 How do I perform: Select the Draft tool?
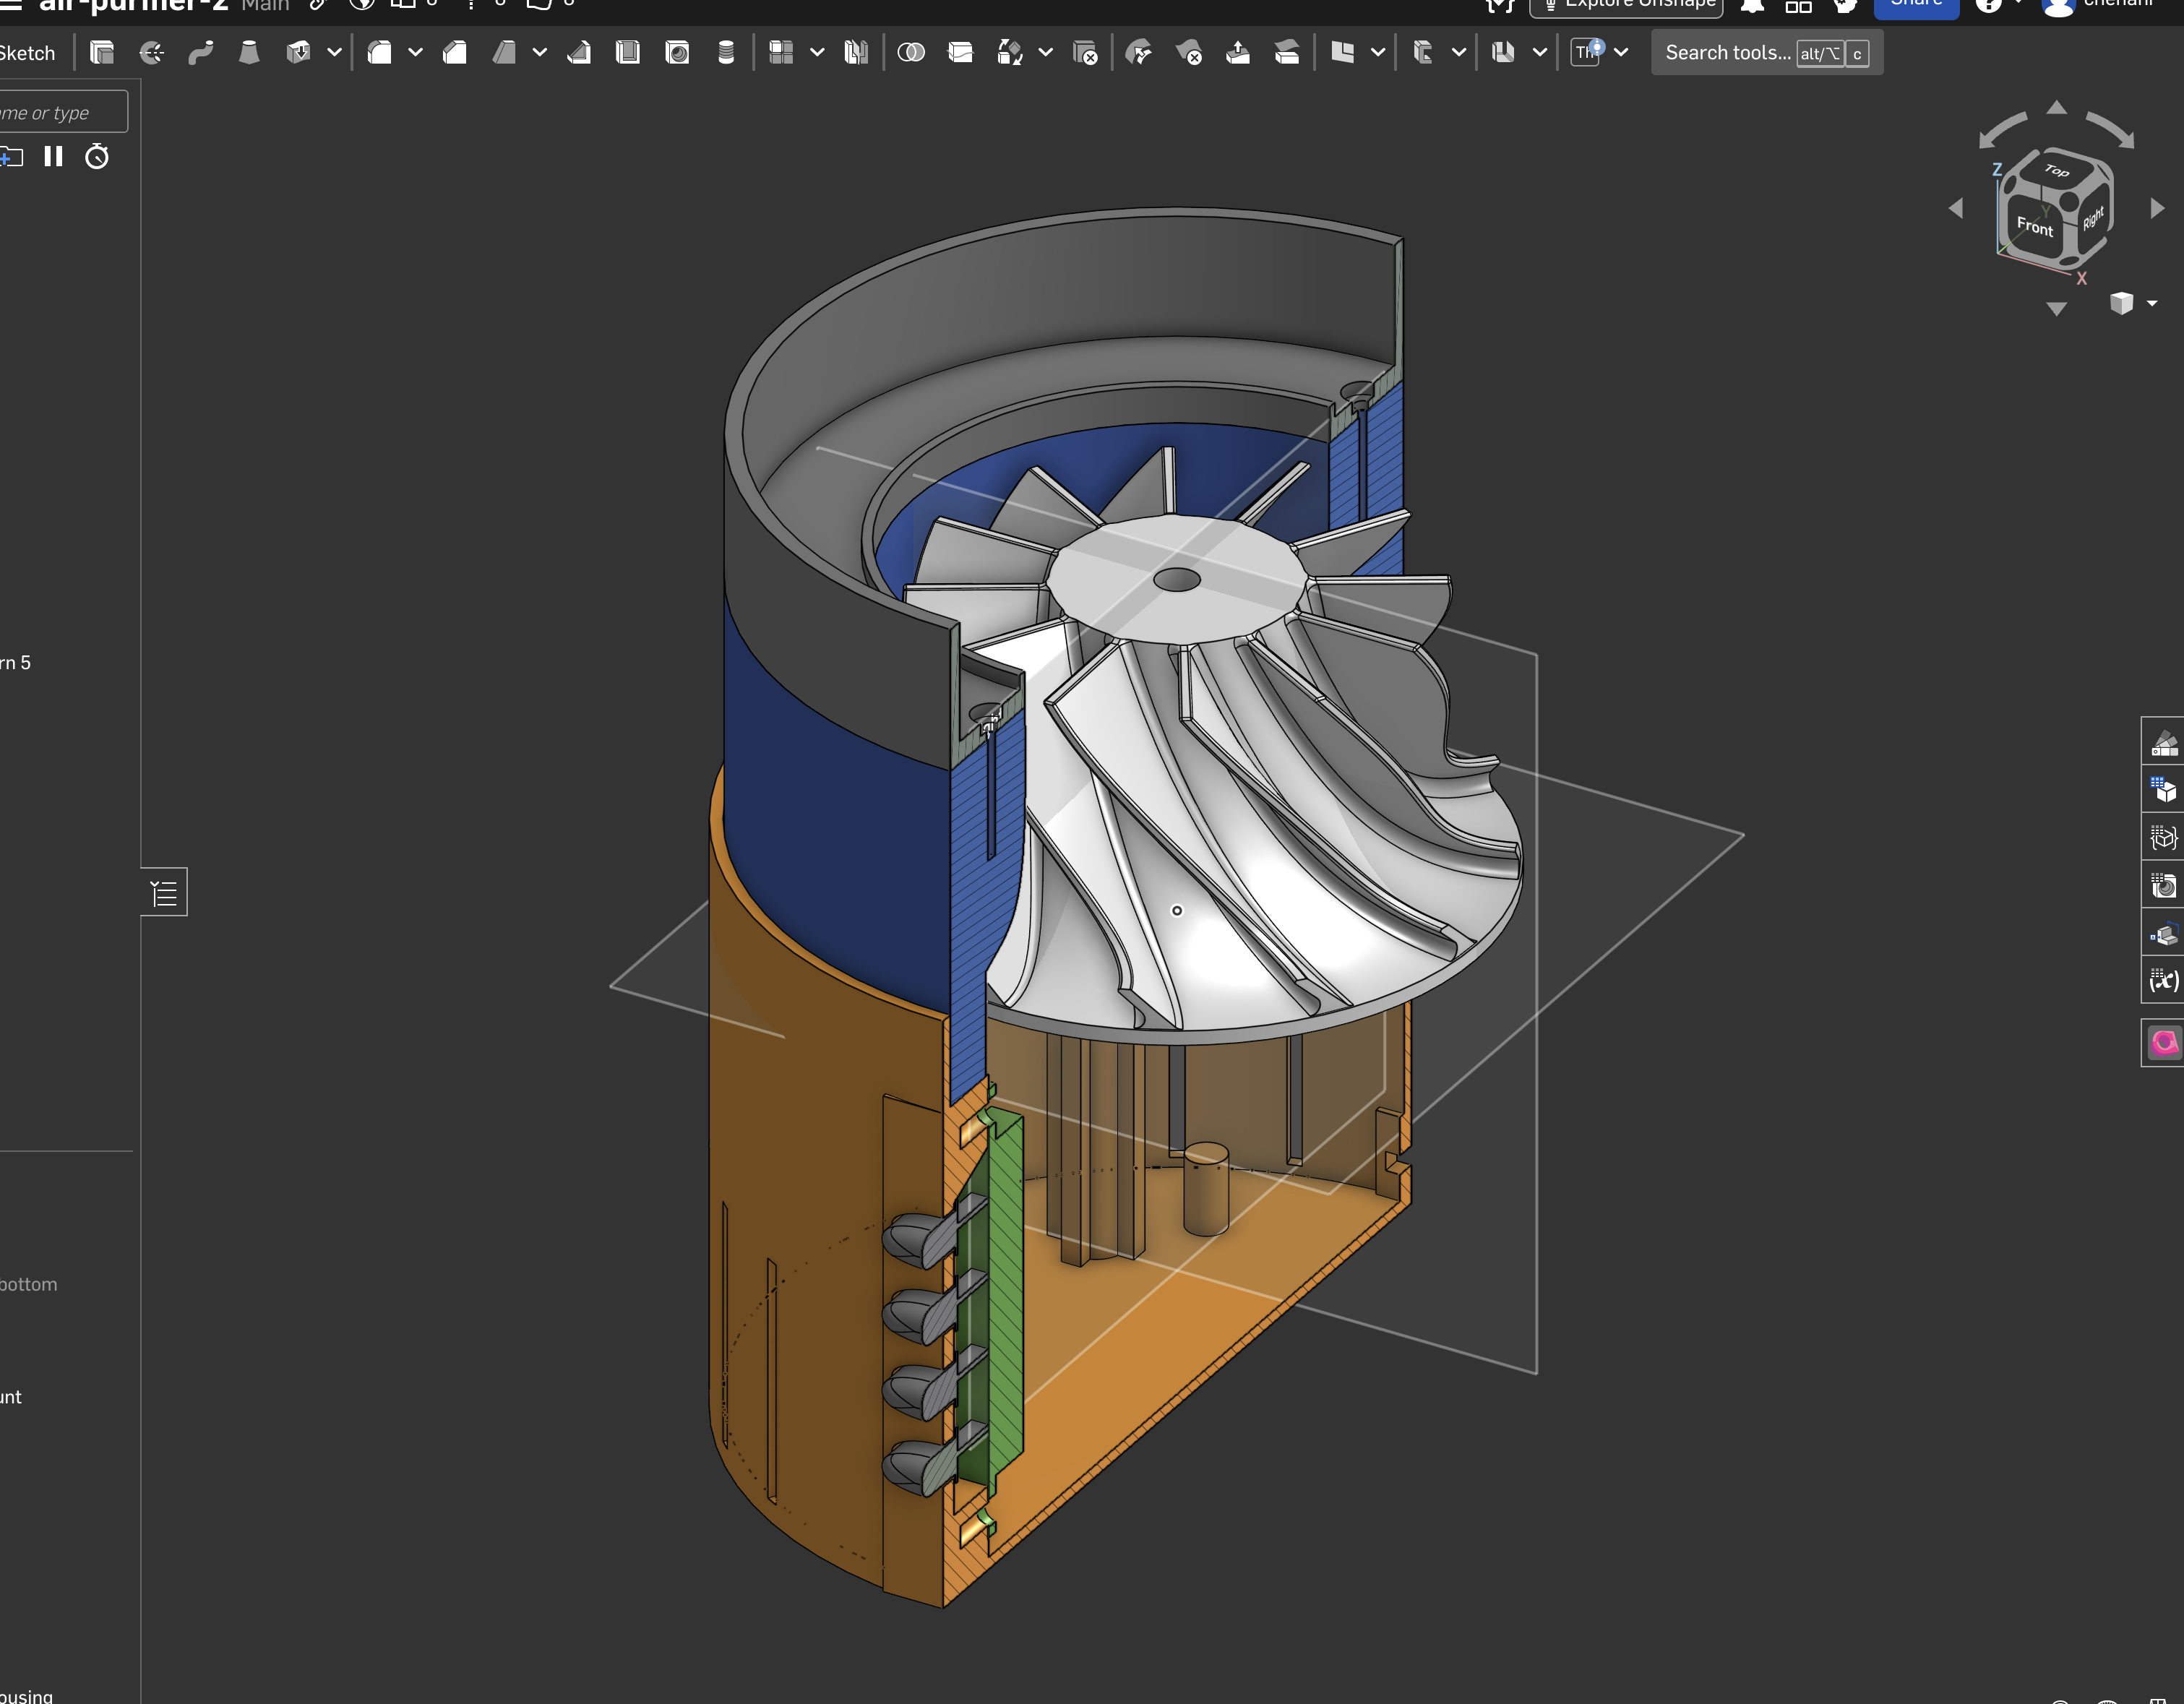(504, 53)
